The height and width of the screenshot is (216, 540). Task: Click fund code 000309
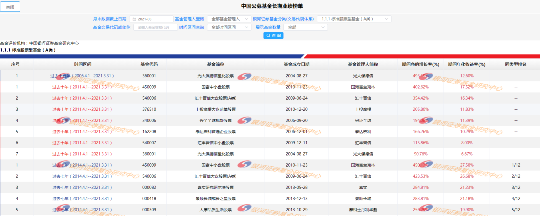149,210
